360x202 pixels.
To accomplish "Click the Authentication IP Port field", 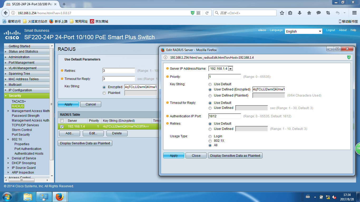I will [225, 116].
